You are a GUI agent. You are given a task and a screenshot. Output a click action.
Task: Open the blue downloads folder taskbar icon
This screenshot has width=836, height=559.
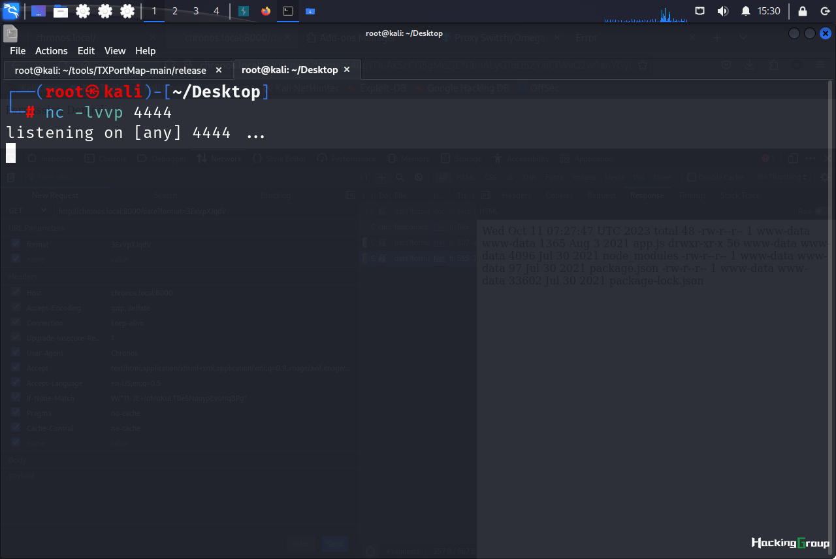coord(310,11)
